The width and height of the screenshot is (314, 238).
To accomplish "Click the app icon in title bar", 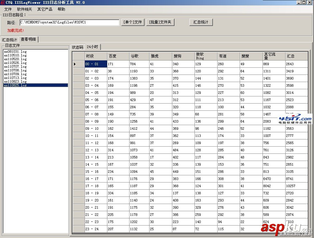I will [x=2, y=2].
